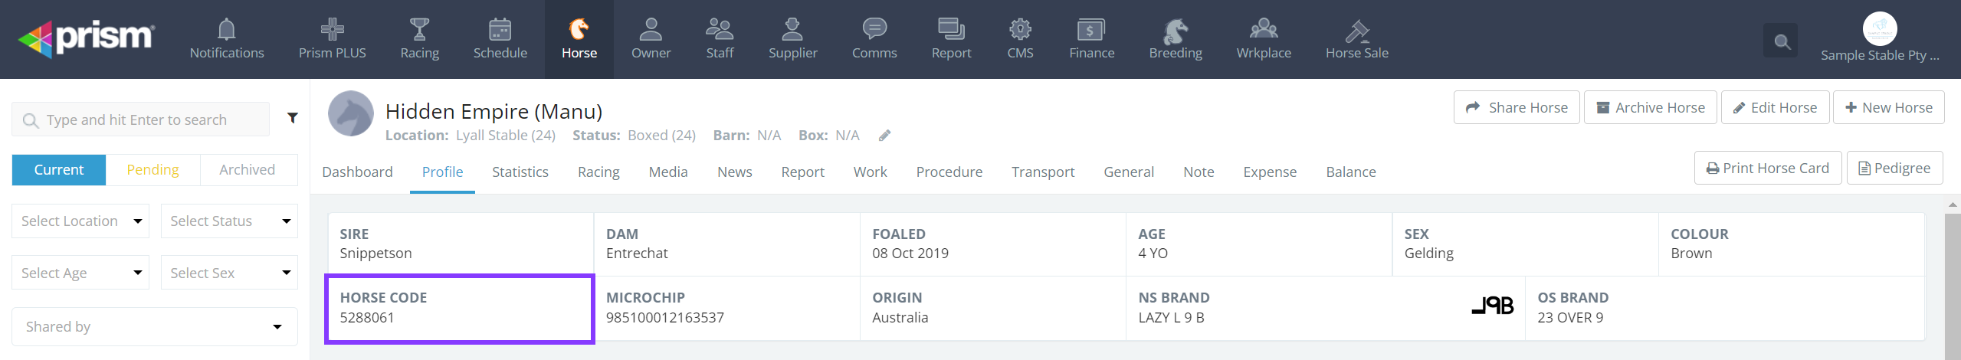Go to the Breeding section icon
Screen dimensions: 1961x360
tap(1175, 31)
